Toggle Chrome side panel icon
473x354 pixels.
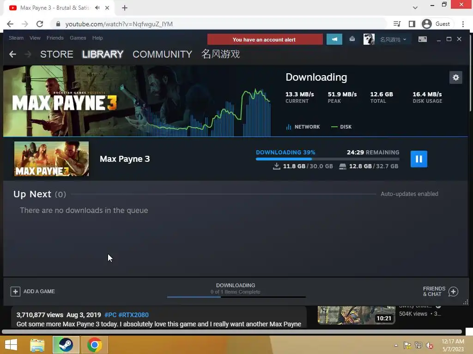tap(412, 24)
